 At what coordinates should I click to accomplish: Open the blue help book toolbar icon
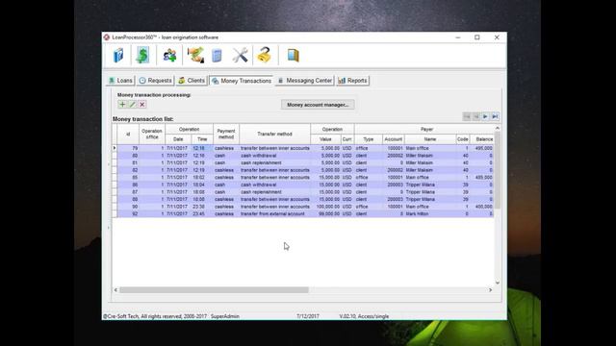point(118,56)
